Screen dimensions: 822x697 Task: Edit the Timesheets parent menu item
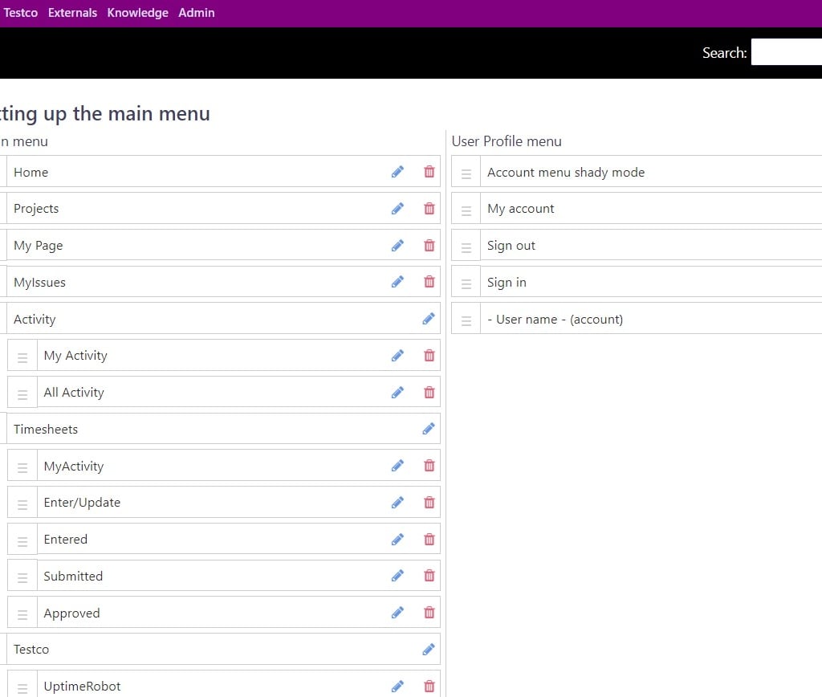429,429
